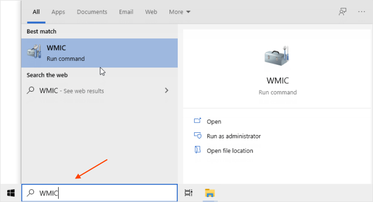Click the WMIC title in the preview pane
This screenshot has width=373, height=202.
click(x=278, y=81)
